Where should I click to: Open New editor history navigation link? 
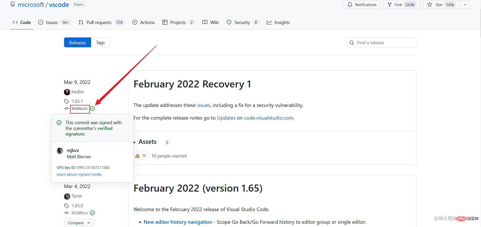(x=178, y=222)
